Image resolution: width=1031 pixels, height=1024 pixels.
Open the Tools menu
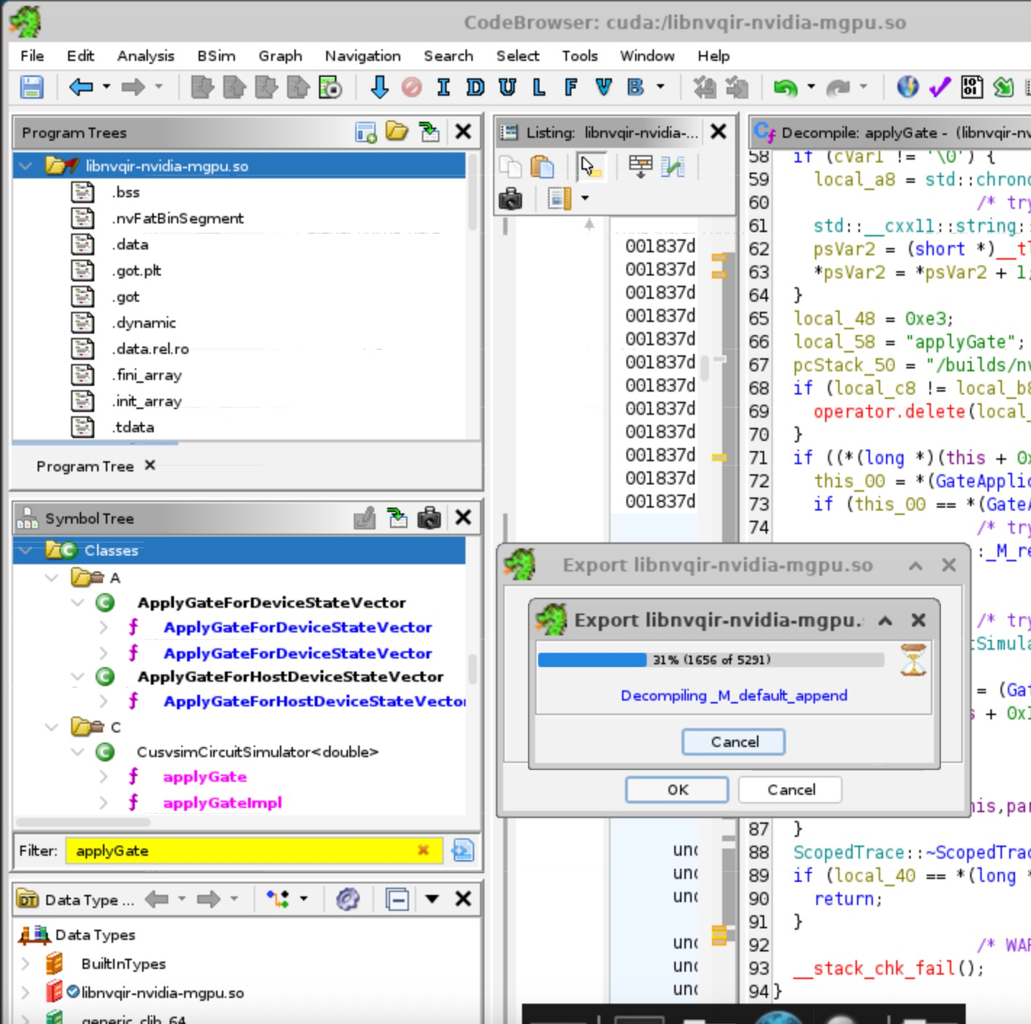pos(579,56)
